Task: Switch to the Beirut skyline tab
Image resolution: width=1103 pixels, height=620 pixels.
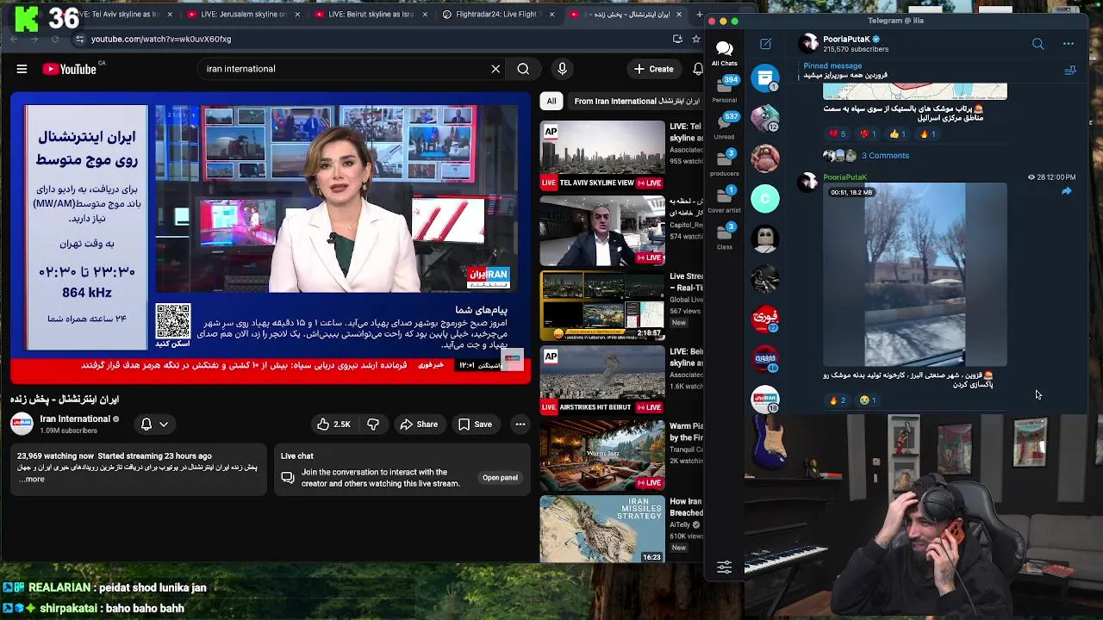Action: click(x=365, y=15)
